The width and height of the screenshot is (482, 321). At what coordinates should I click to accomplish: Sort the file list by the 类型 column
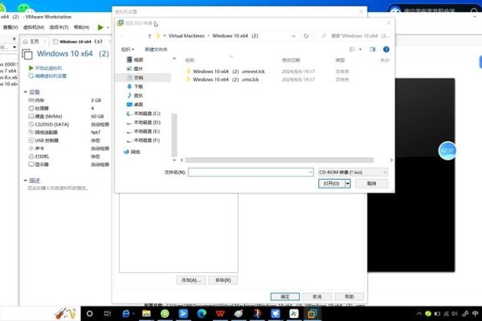(340, 60)
